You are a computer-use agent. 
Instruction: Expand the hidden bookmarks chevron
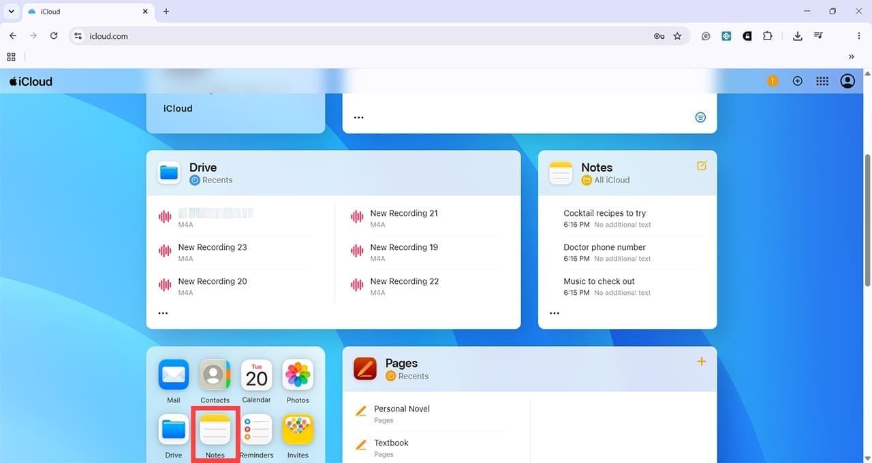852,57
